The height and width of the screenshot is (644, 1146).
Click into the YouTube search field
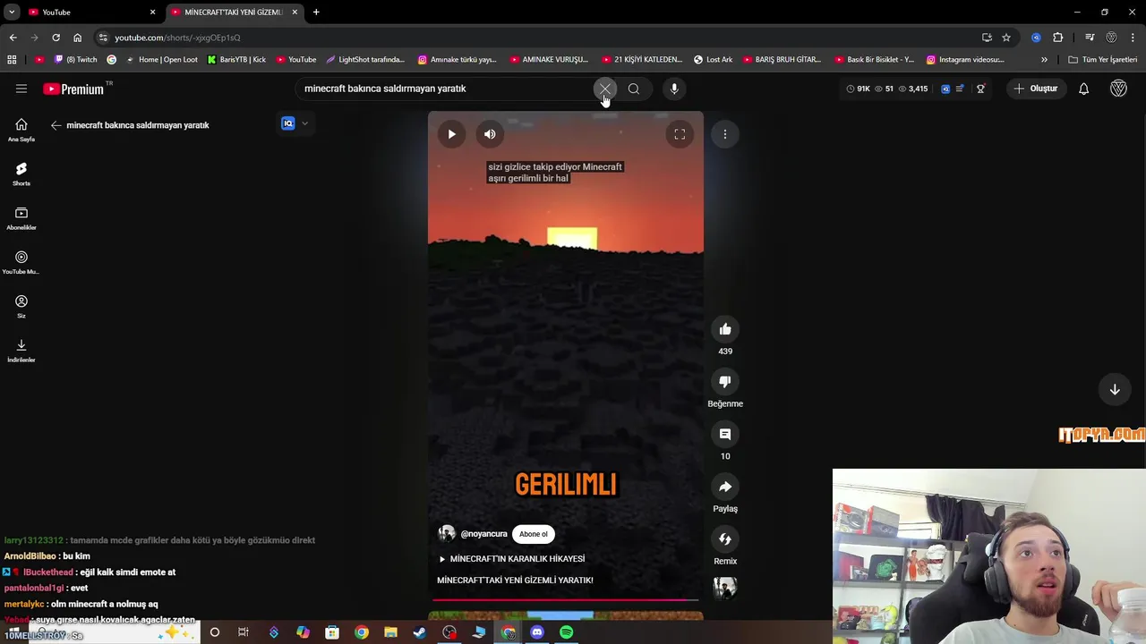(445, 89)
